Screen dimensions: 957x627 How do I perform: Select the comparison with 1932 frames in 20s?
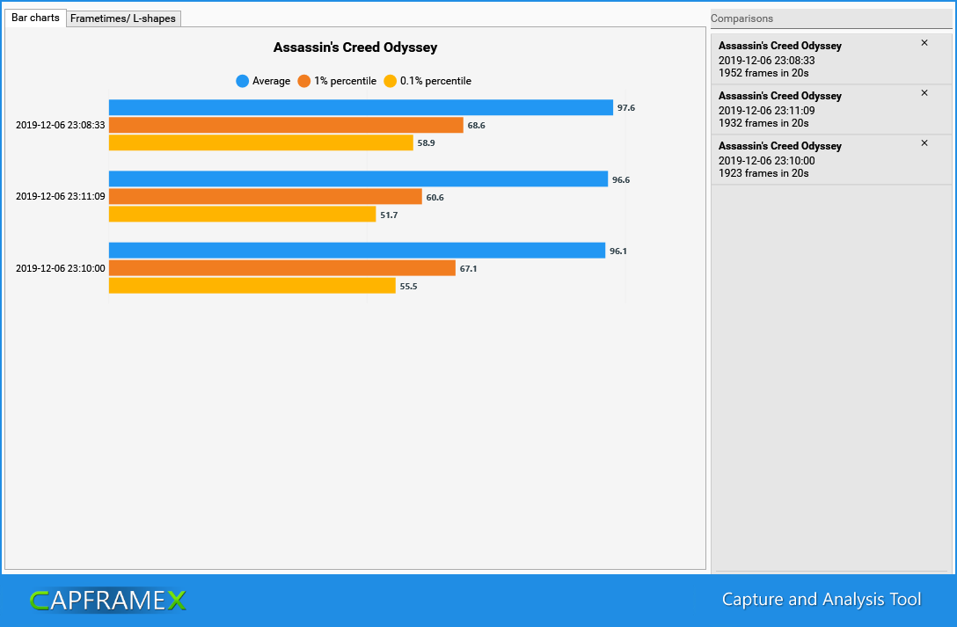[x=830, y=109]
